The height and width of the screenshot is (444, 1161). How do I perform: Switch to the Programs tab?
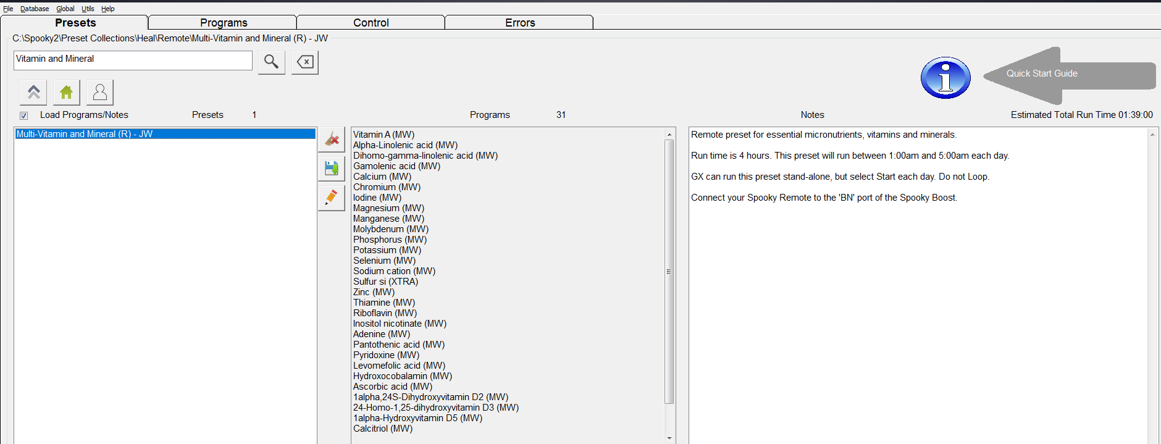click(x=223, y=23)
